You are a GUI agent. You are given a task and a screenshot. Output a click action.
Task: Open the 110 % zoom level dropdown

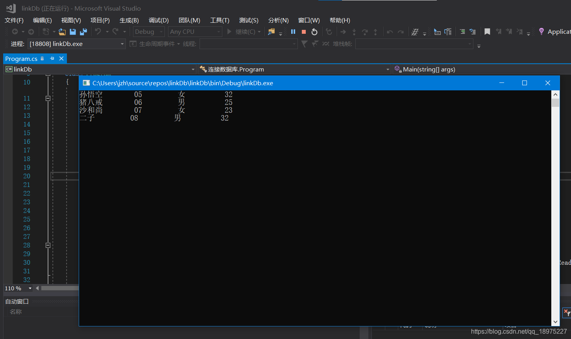[18, 288]
